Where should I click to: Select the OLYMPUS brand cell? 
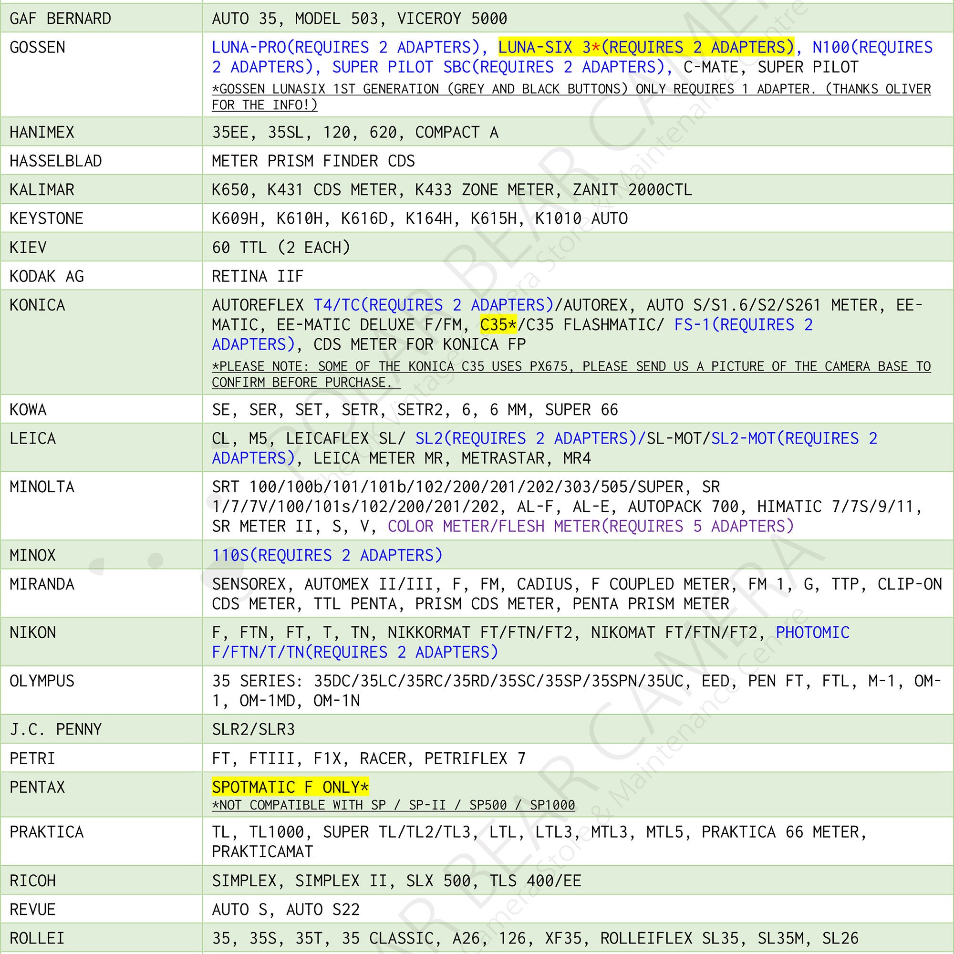(101, 690)
